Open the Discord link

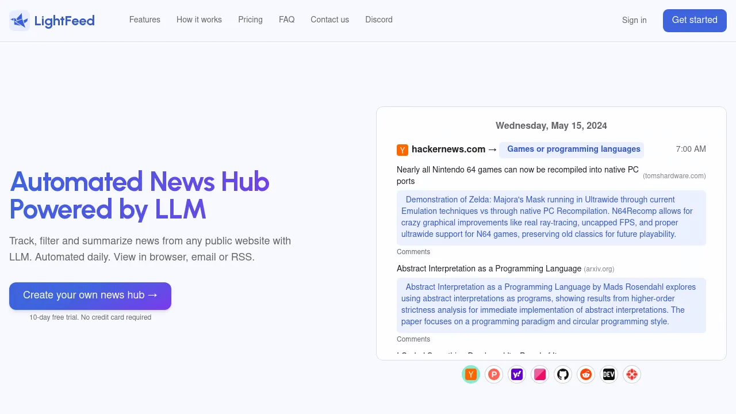click(x=378, y=20)
